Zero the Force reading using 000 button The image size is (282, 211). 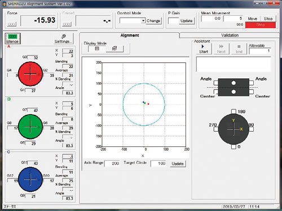pos(12,24)
